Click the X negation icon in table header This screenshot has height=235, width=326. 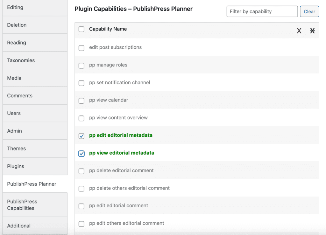coord(299,31)
